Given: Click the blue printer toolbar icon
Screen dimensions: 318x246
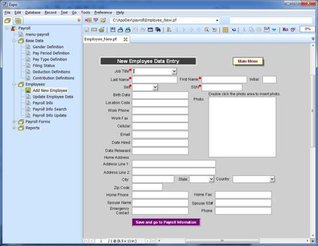Looking at the screenshot, I should tap(121, 29).
